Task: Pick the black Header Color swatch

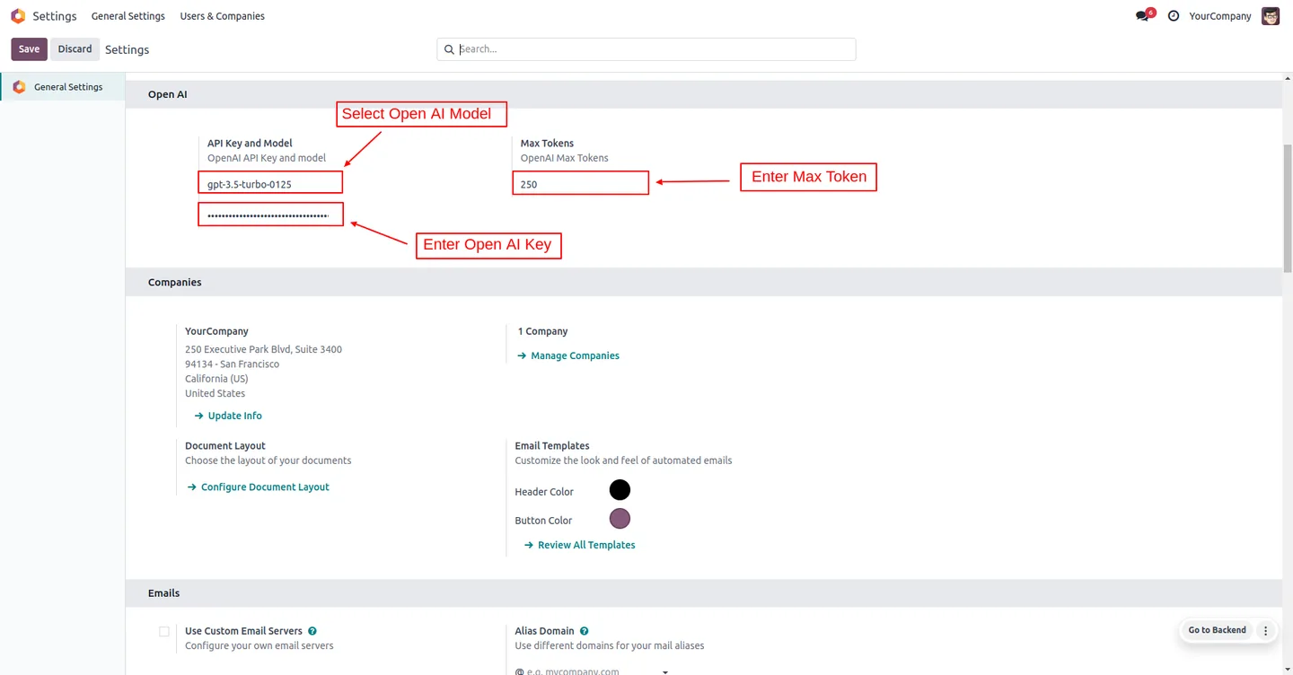Action: (x=620, y=490)
